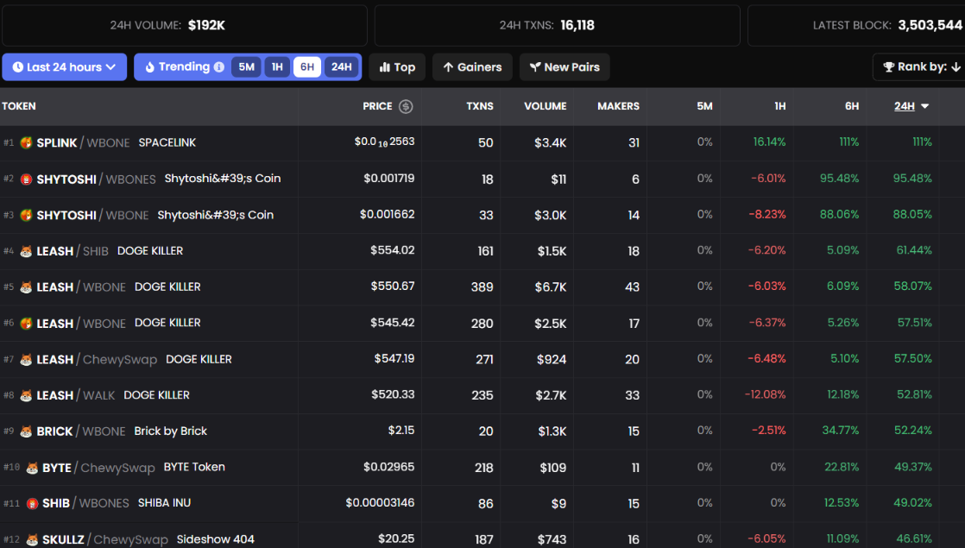Click the LEASH/SHIB pair icon
This screenshot has width=965, height=548.
[26, 251]
